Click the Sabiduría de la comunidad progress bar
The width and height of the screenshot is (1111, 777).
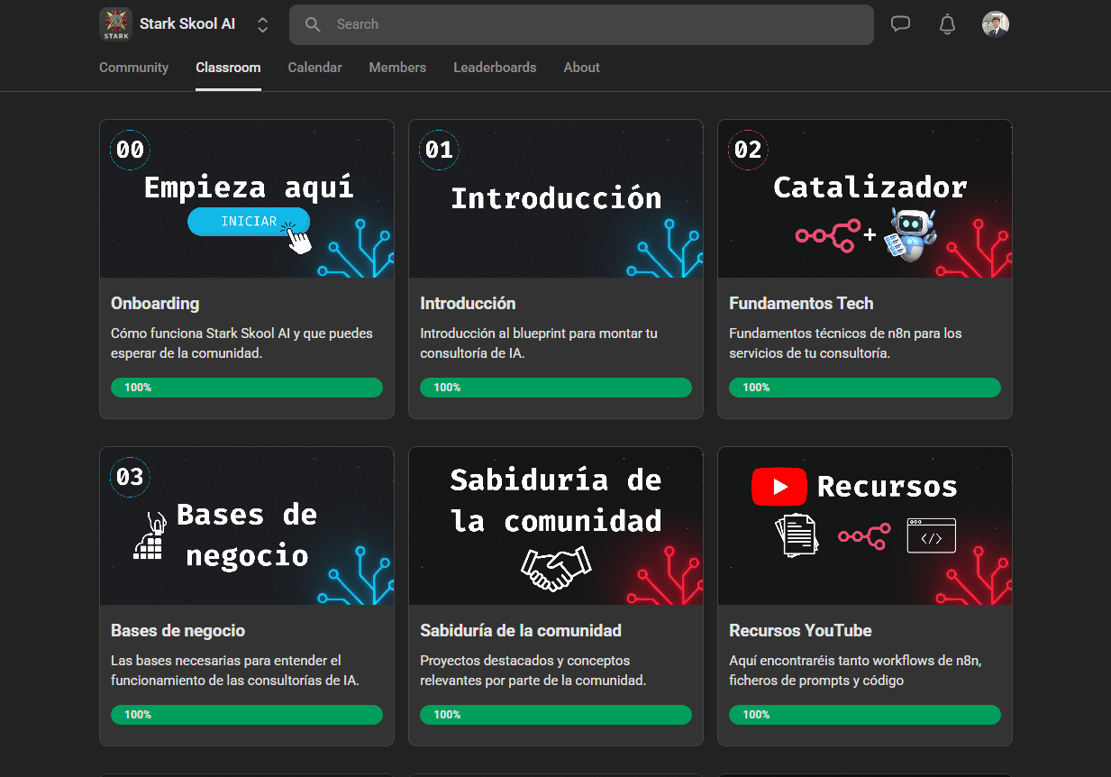pos(556,715)
